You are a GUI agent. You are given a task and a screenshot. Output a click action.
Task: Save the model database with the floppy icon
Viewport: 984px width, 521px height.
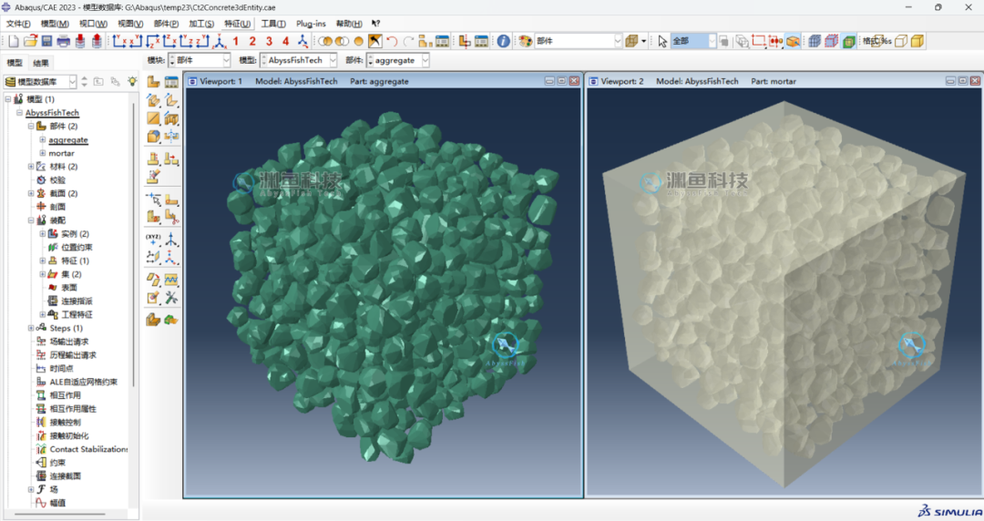point(46,41)
